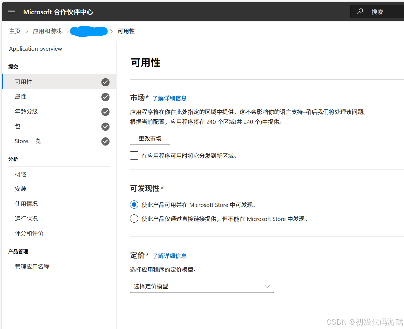Click 了解详细信息 link next to 市场

pos(169,98)
